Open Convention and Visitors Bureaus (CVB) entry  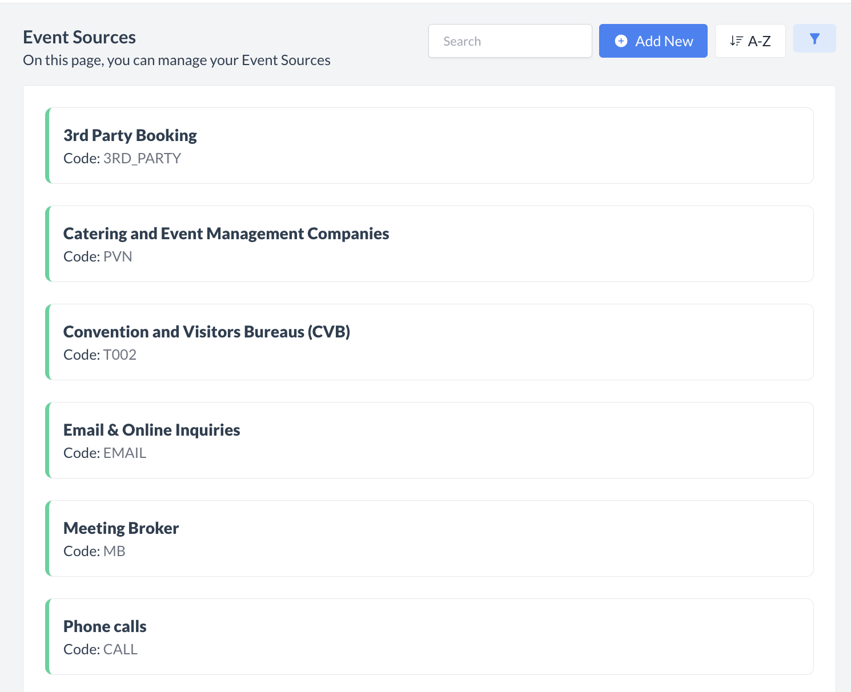[x=207, y=332]
